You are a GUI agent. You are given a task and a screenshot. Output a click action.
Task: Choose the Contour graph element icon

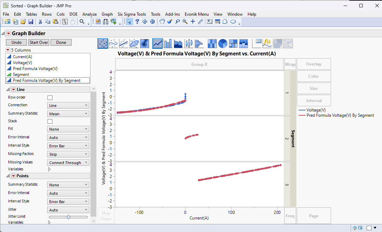pos(145,44)
